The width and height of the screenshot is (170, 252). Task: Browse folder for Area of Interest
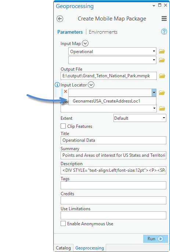click(162, 108)
